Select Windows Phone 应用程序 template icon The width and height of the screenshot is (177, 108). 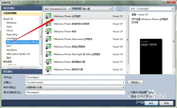coord(48,16)
